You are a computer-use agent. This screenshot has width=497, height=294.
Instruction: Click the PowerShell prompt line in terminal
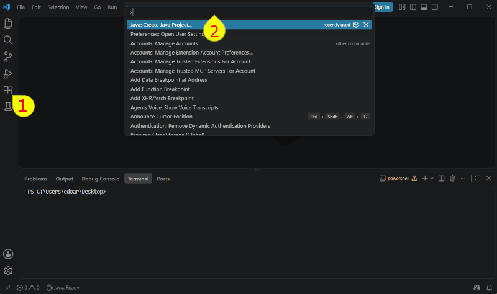coord(66,192)
